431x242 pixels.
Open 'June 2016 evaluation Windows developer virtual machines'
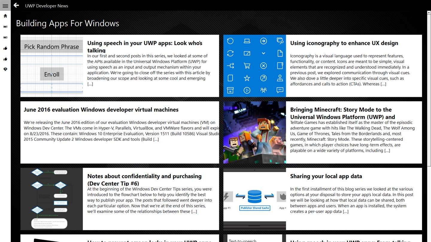pos(101,110)
